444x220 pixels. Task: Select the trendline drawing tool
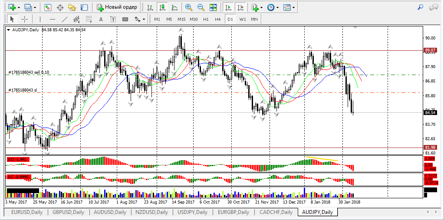point(65,19)
